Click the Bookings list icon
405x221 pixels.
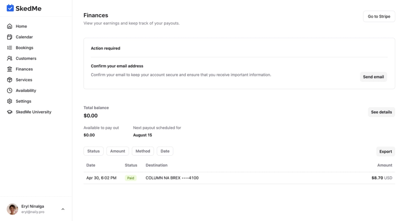[10, 48]
